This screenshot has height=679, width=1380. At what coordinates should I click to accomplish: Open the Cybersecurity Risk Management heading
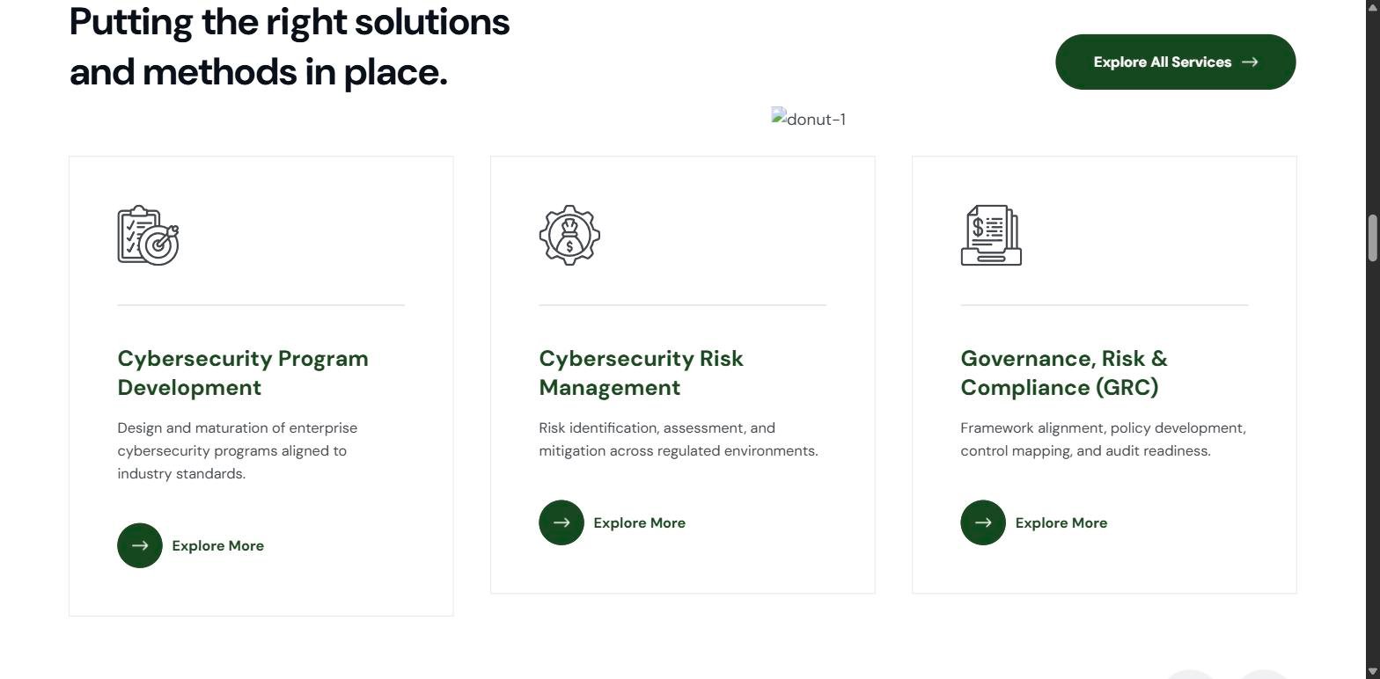click(x=642, y=373)
